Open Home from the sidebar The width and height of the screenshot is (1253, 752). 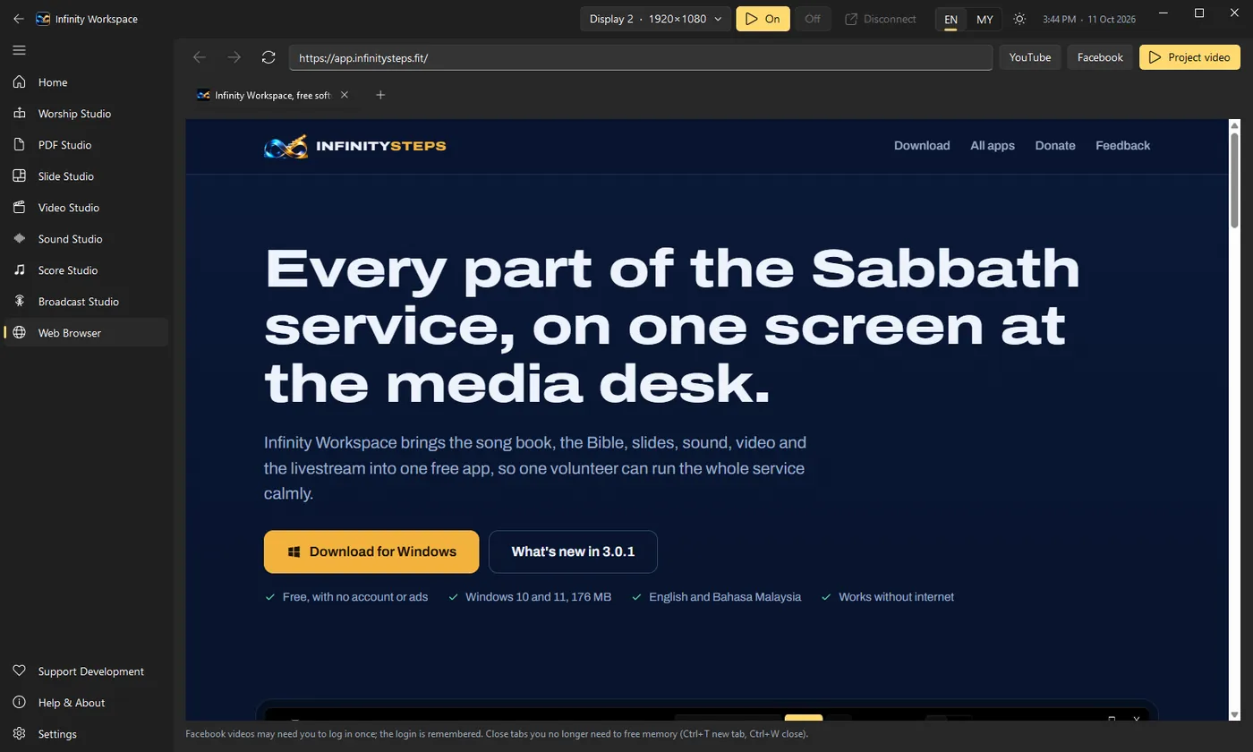(x=86, y=82)
